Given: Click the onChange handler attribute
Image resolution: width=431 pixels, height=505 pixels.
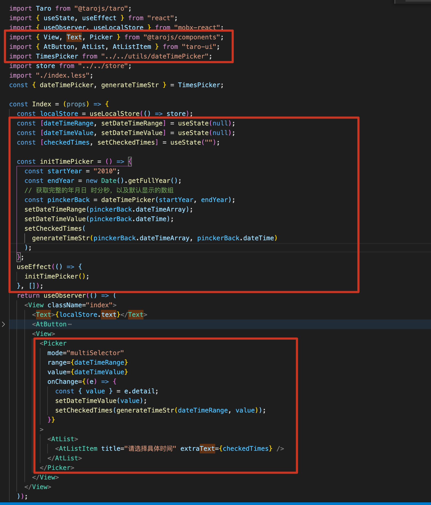Looking at the screenshot, I should pos(63,382).
